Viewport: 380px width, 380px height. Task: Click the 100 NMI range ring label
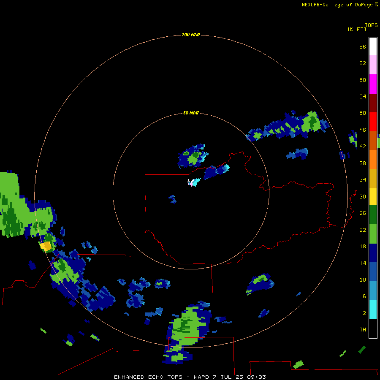click(191, 35)
